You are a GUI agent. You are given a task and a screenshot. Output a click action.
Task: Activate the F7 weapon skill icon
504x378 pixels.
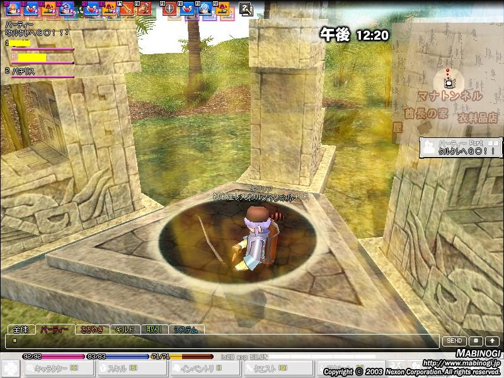click(127, 8)
